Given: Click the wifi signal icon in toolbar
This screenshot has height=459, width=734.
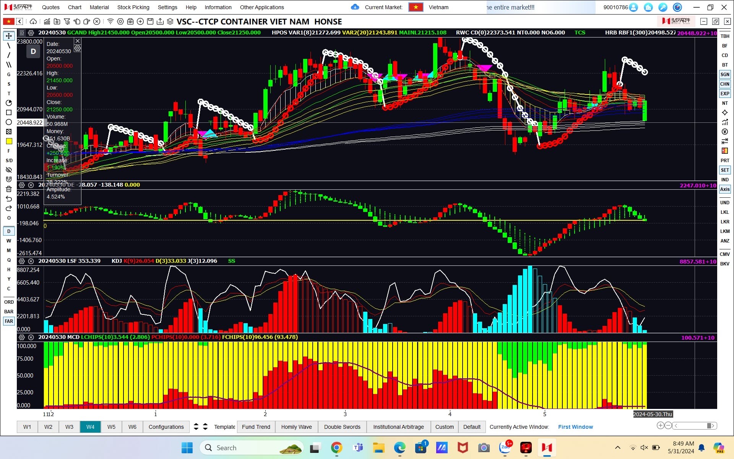Looking at the screenshot, I should 110,21.
